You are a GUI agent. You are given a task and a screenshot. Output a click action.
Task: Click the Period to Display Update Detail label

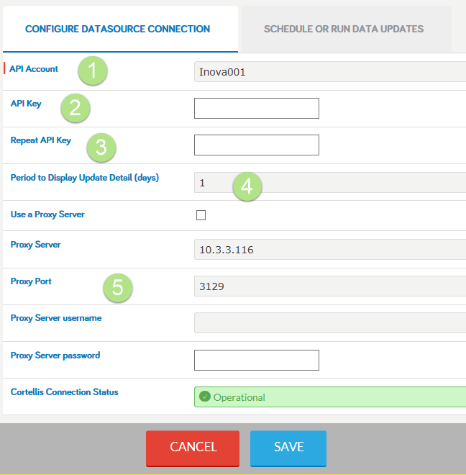[x=85, y=178]
